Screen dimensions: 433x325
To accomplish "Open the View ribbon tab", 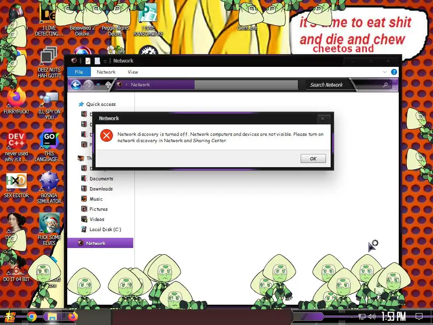I will pos(133,72).
